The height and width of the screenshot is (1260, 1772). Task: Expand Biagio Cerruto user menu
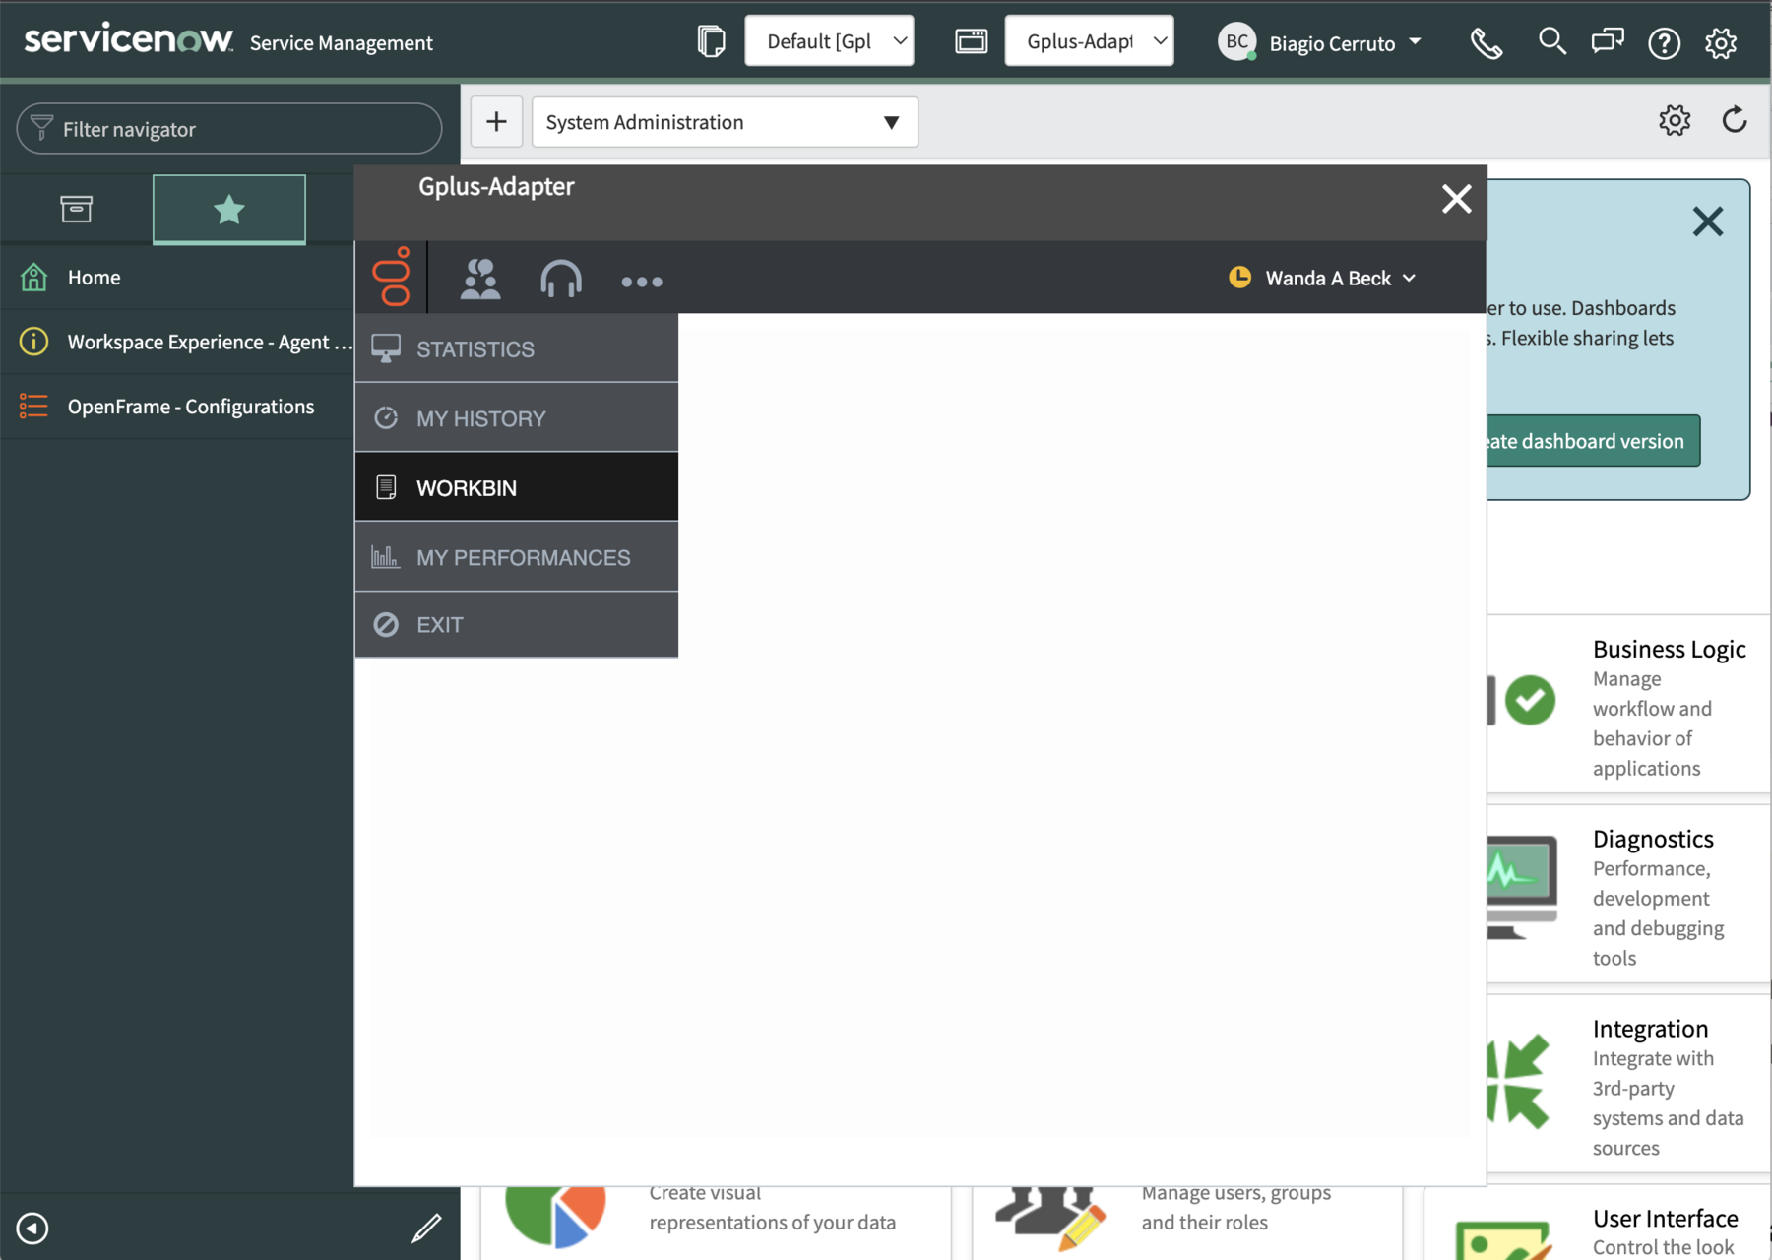(x=1320, y=42)
